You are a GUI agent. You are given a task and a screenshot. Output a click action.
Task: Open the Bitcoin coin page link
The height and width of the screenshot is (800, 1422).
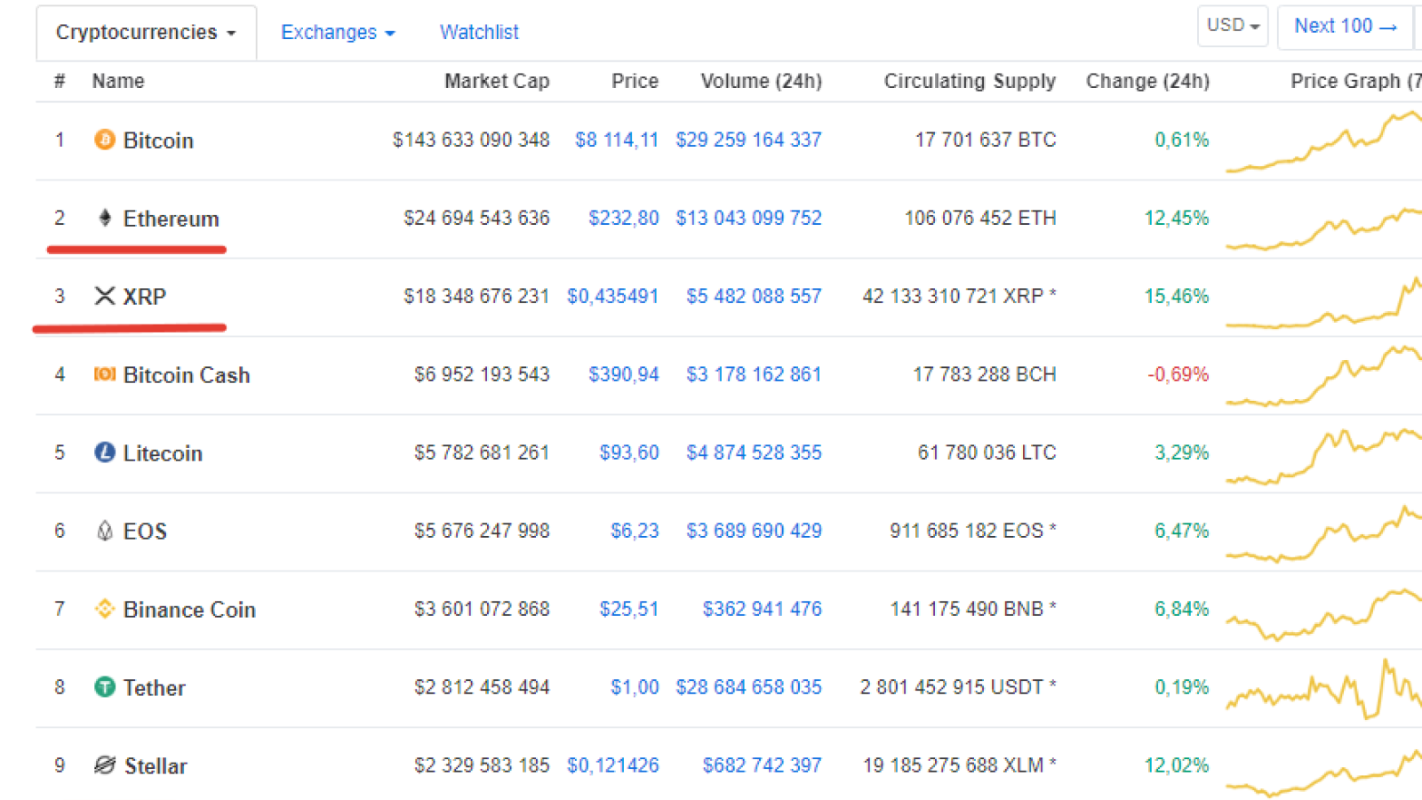pos(158,140)
